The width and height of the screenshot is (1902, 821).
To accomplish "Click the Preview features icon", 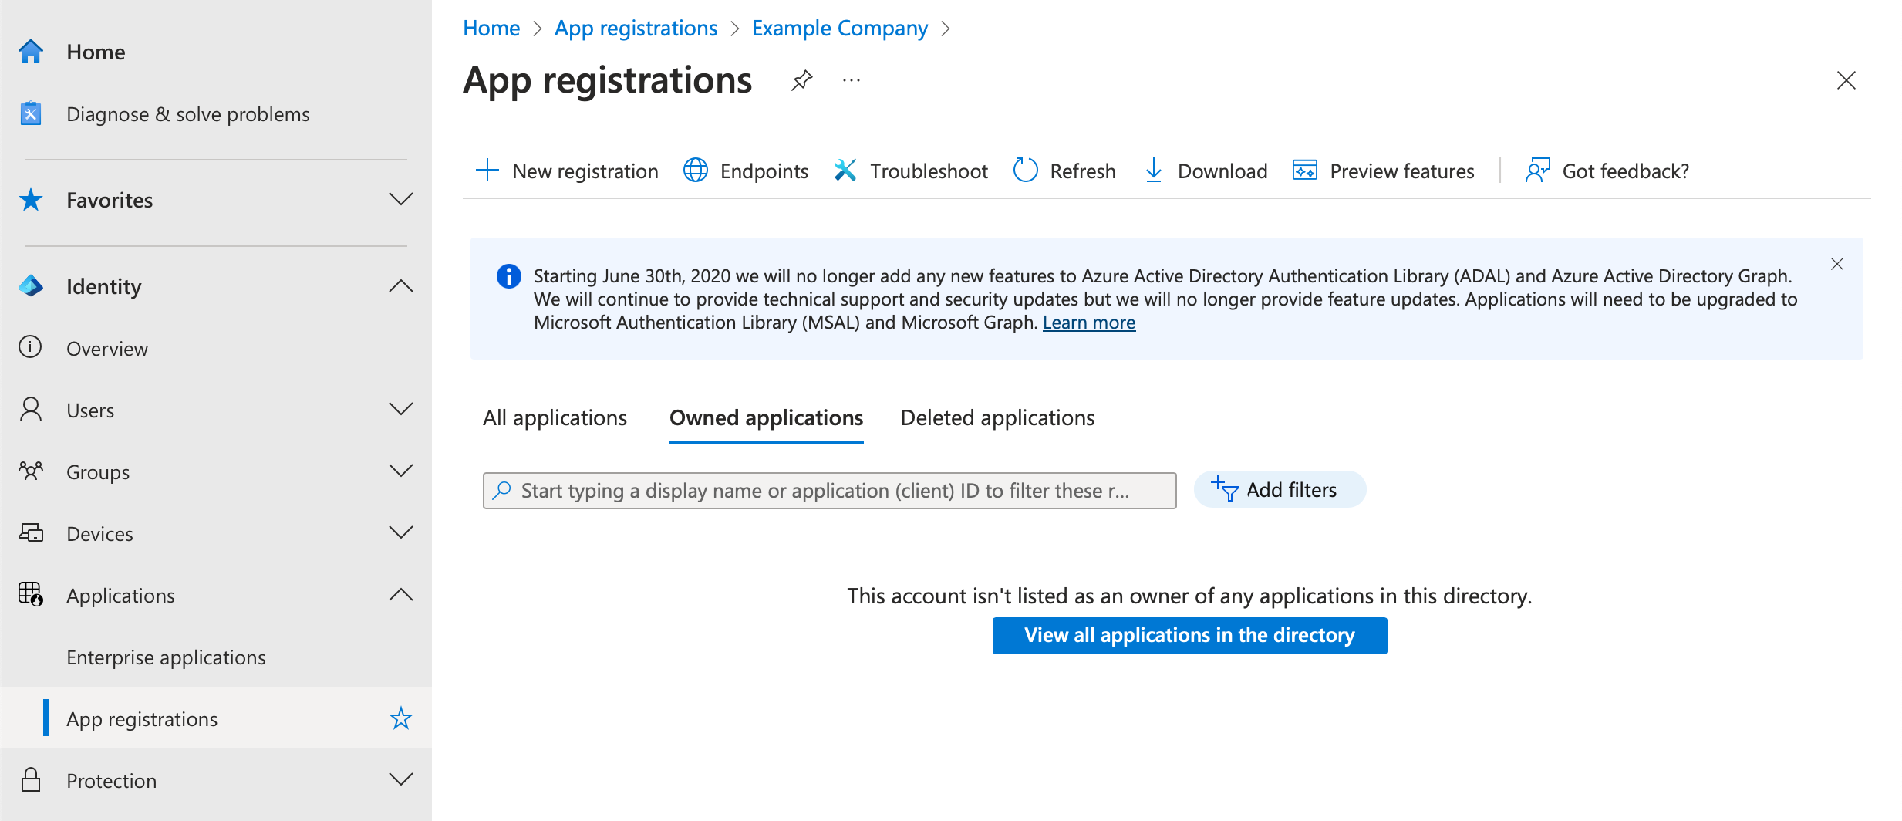I will [x=1305, y=171].
